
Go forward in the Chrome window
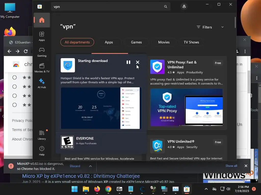(x=18, y=51)
